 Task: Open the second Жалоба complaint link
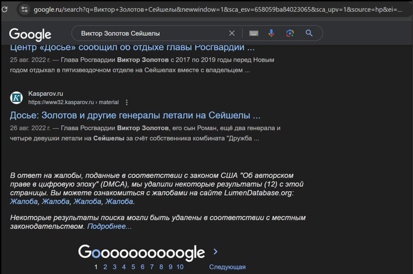56,202
